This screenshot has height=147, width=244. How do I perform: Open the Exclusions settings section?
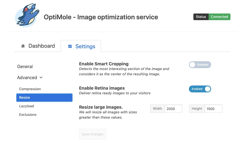[x=28, y=115]
